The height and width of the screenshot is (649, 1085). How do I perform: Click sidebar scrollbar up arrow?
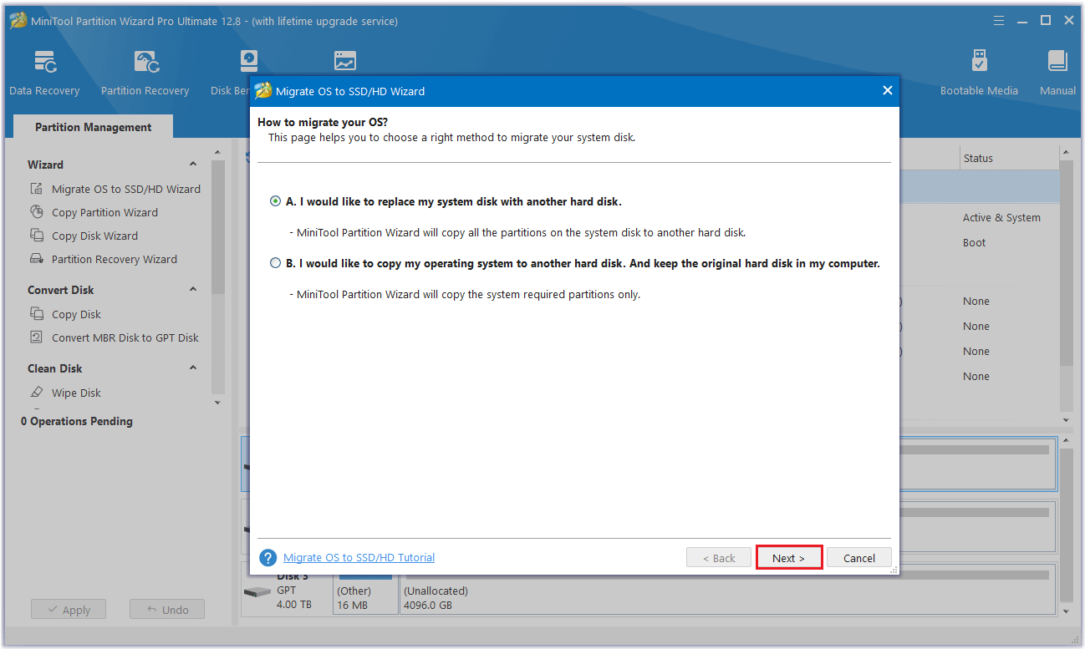[x=218, y=152]
